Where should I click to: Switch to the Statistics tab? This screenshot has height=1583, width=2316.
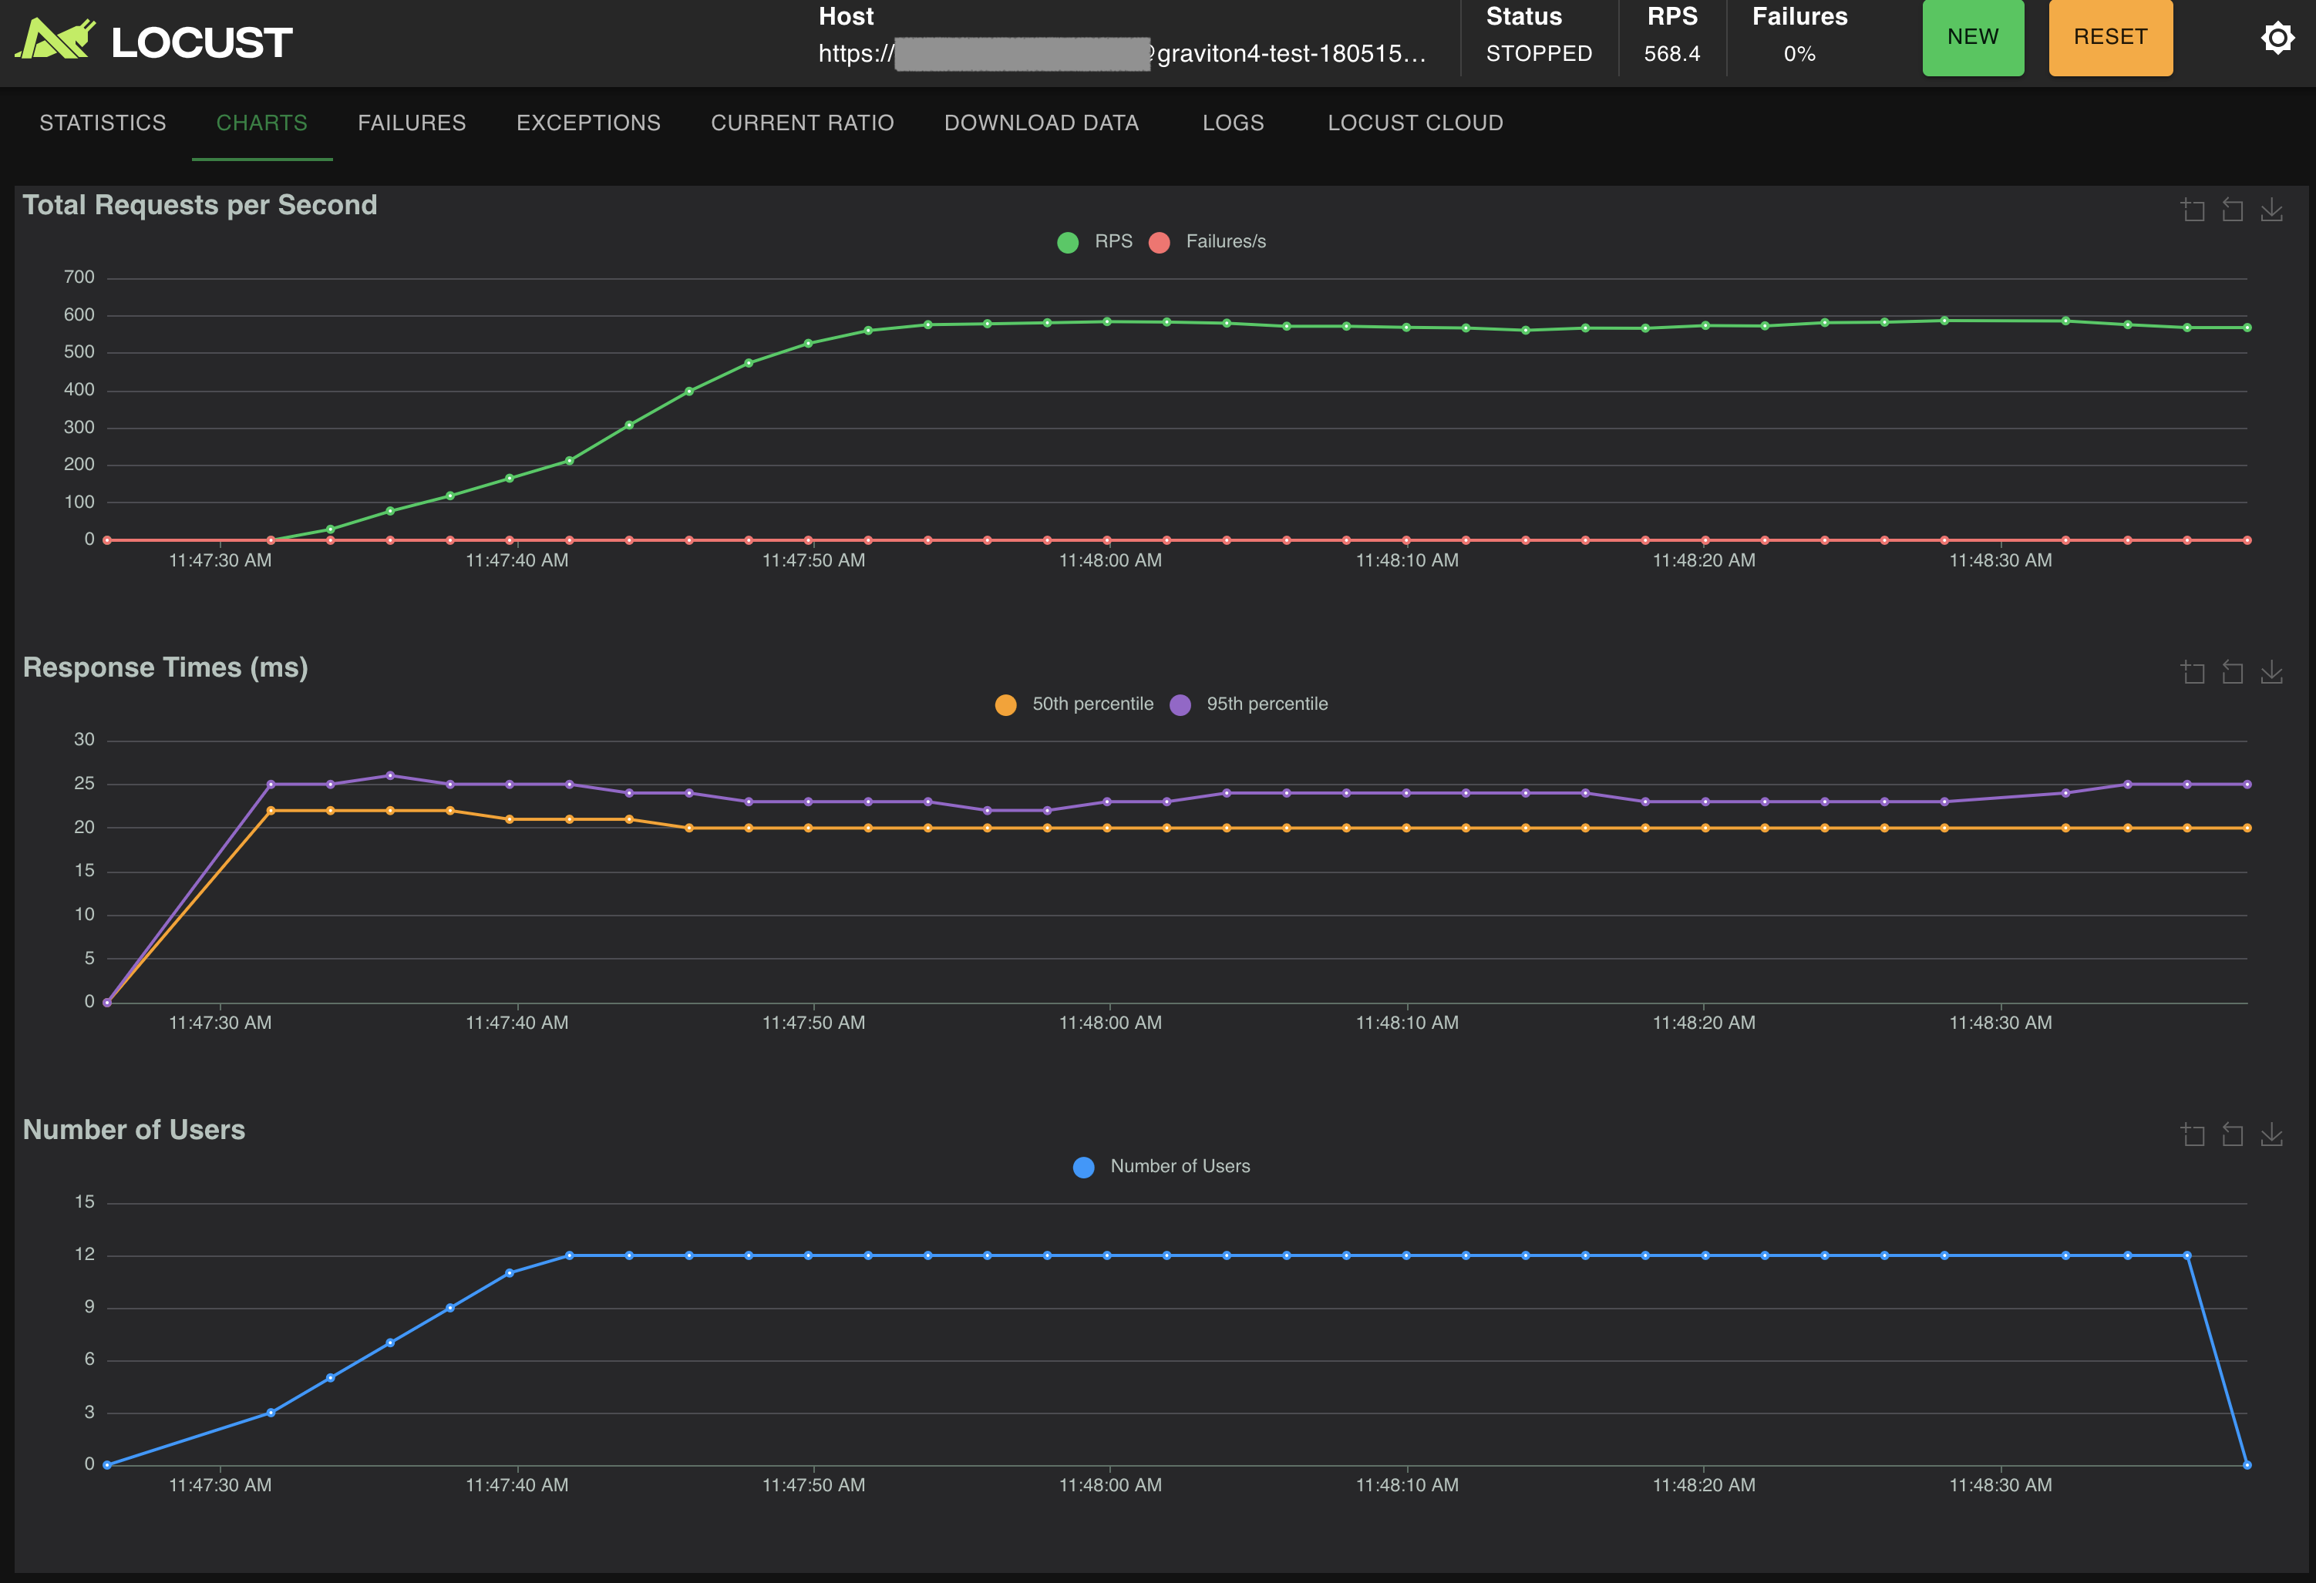click(103, 123)
